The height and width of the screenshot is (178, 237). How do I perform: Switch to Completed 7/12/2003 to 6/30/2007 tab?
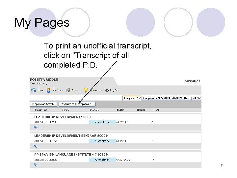coord(167,98)
